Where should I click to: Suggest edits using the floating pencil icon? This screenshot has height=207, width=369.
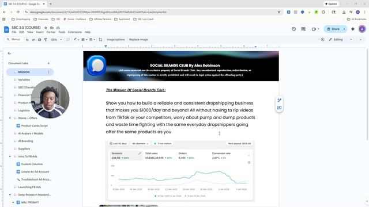[279, 101]
